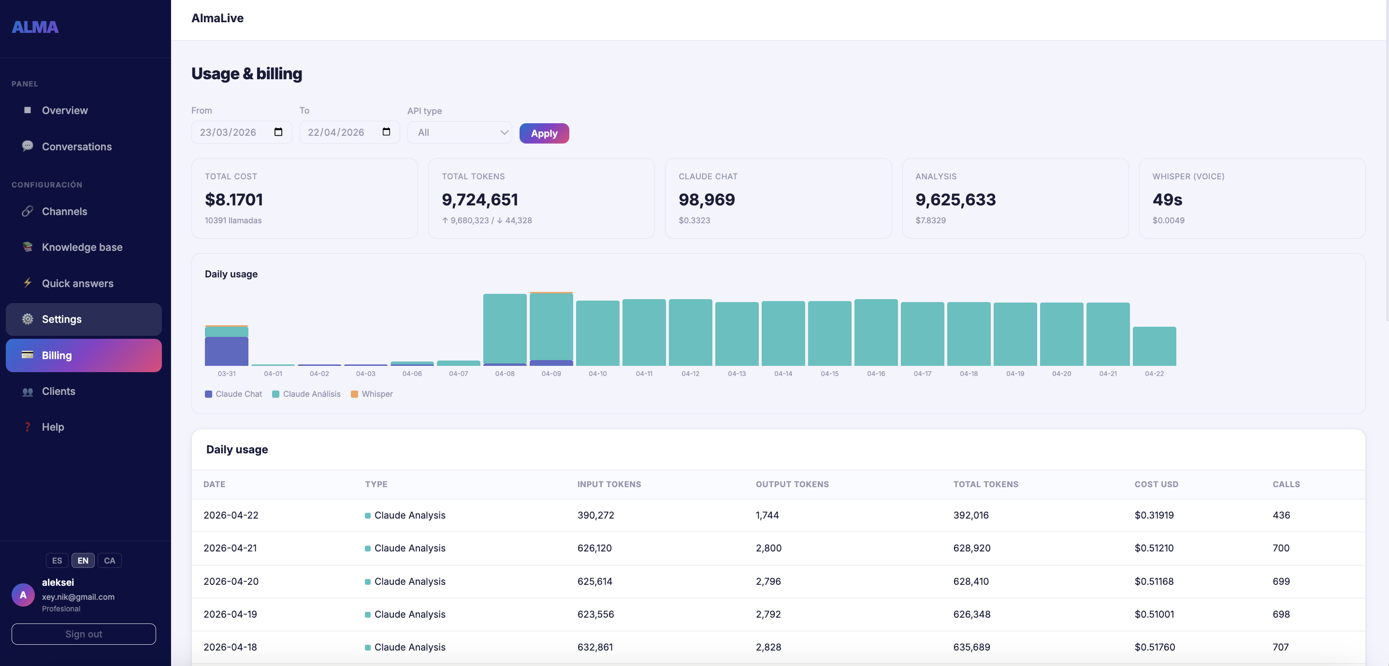This screenshot has width=1389, height=666.
Task: Click the AlmaLive title in the header
Action: (x=217, y=18)
